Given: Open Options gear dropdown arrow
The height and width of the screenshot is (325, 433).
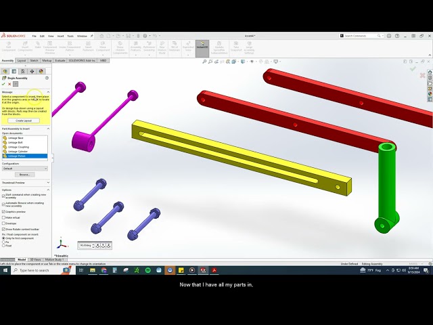Looking at the screenshot, I should point(150,36).
